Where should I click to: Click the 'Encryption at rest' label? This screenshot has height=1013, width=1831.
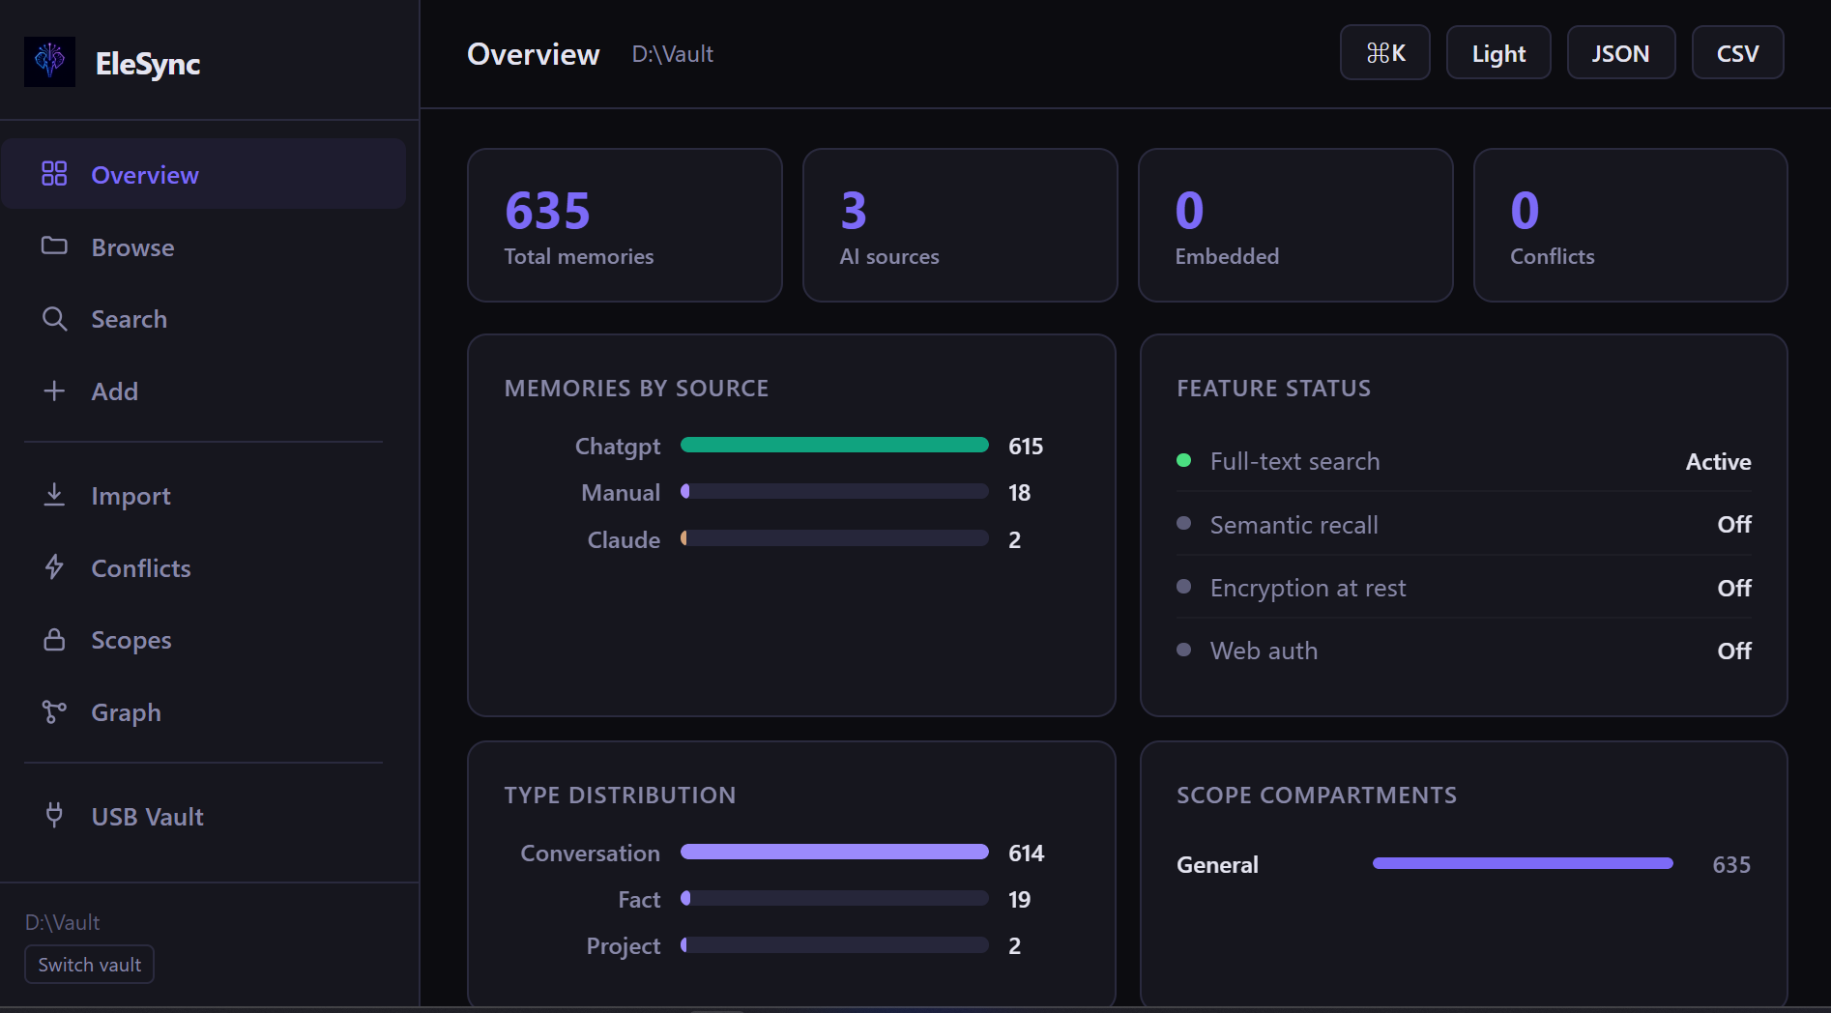click(1308, 588)
